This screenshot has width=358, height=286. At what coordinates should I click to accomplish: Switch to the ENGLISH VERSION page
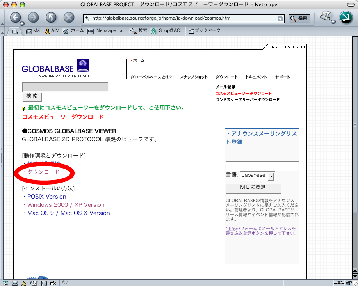click(287, 47)
